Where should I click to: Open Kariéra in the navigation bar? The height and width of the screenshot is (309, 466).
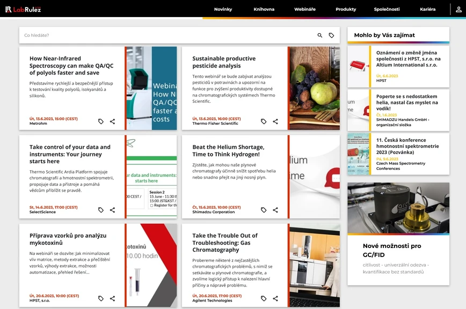coord(428,9)
